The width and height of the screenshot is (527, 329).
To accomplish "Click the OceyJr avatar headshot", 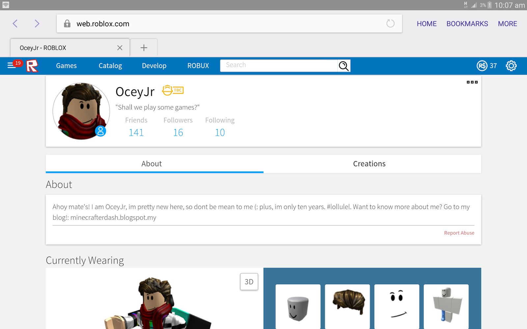I will (x=81, y=111).
